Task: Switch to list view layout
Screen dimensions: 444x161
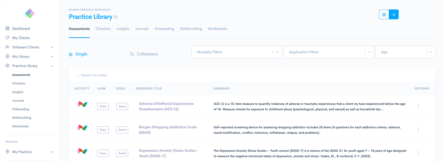Action: pos(394,15)
